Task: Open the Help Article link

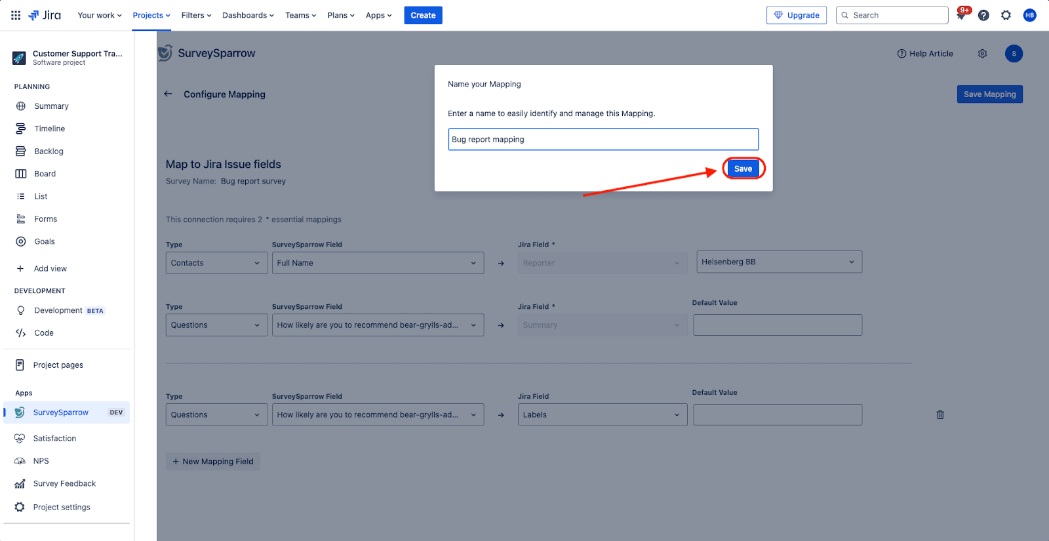Action: (925, 54)
